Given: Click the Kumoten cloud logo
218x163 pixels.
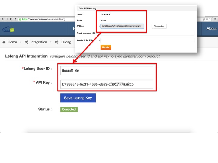Looking at the screenshot, I should (x=8, y=29).
